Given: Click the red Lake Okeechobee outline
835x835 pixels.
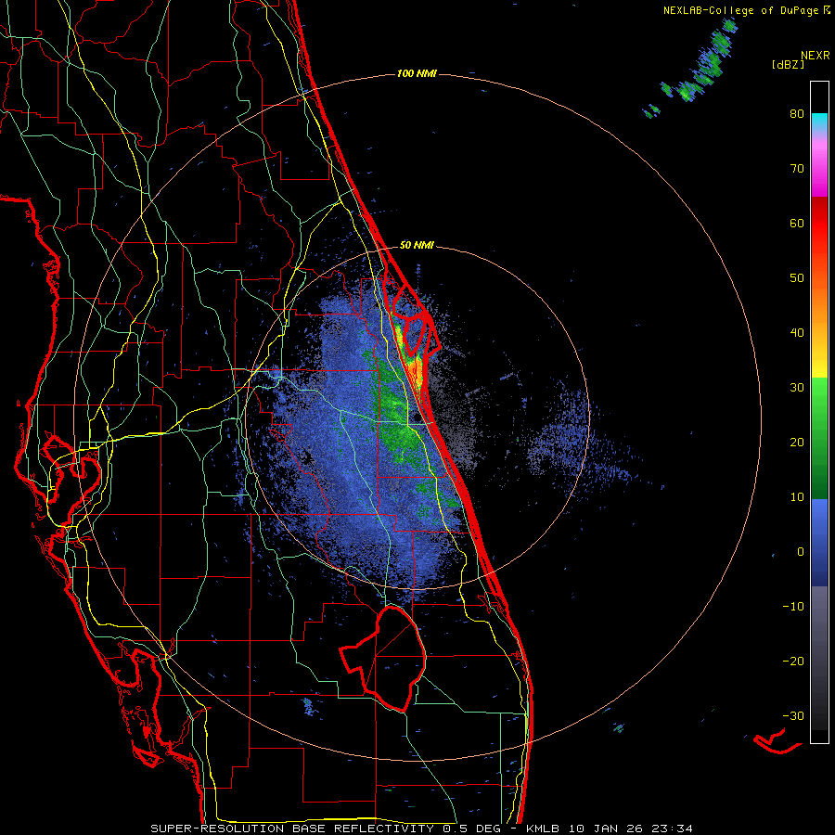Looking at the screenshot, I should coord(383,659).
